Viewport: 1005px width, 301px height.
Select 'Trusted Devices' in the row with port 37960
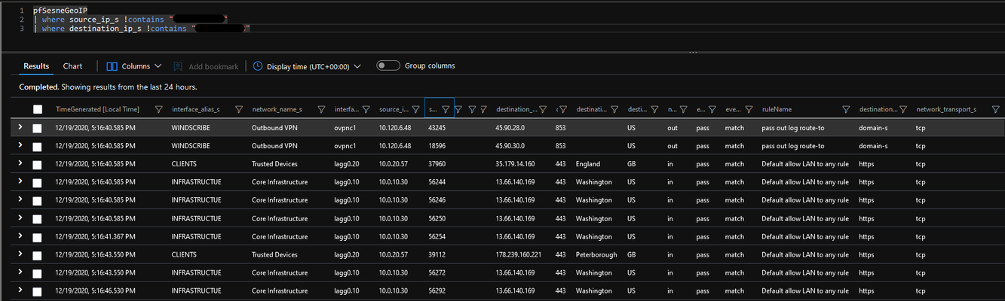pos(274,164)
